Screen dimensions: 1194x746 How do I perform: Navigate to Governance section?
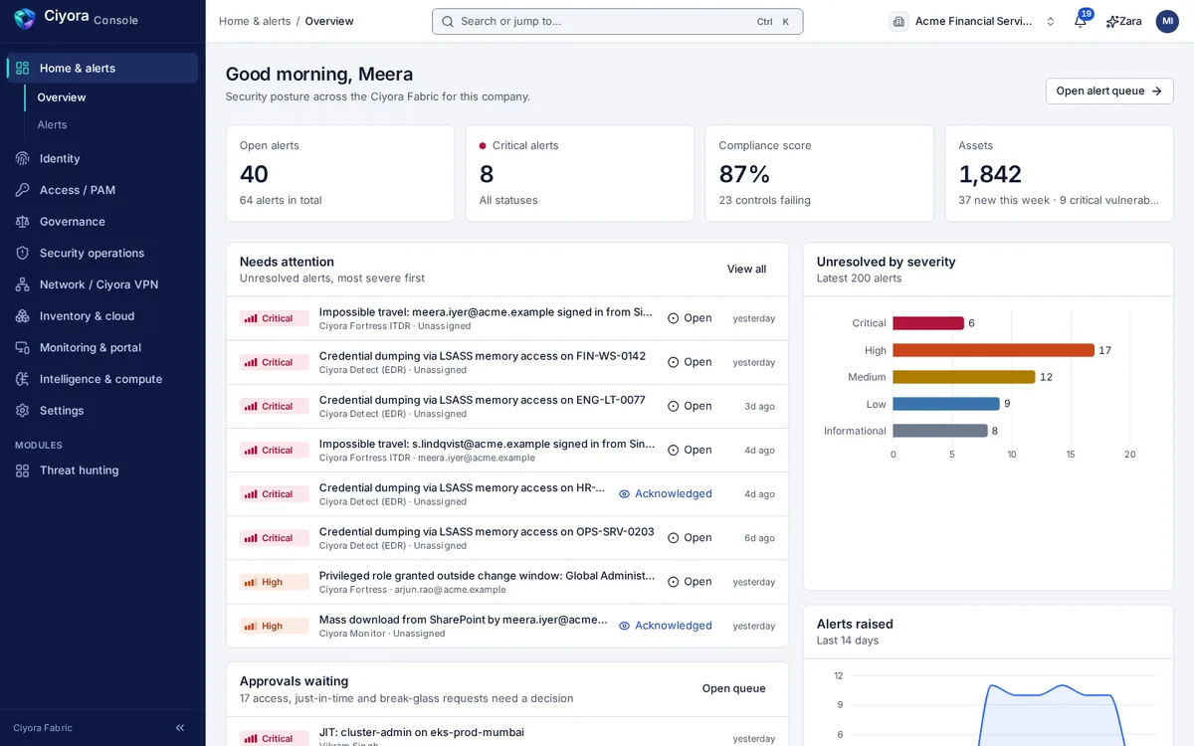pos(102,222)
